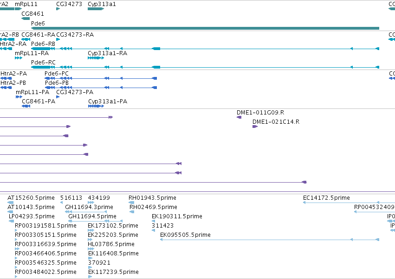Select the LP04293.5prime EST label
Image resolution: width=395 pixels, height=279 pixels.
(x=32, y=216)
